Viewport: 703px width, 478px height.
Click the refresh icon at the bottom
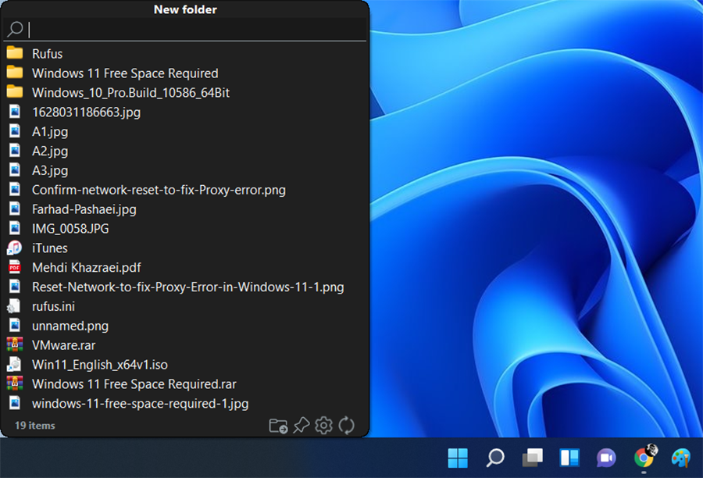[346, 426]
